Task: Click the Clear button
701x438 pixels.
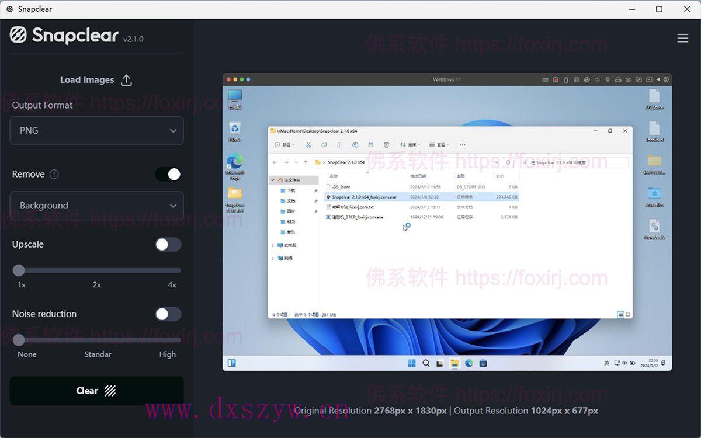Action: 96,391
